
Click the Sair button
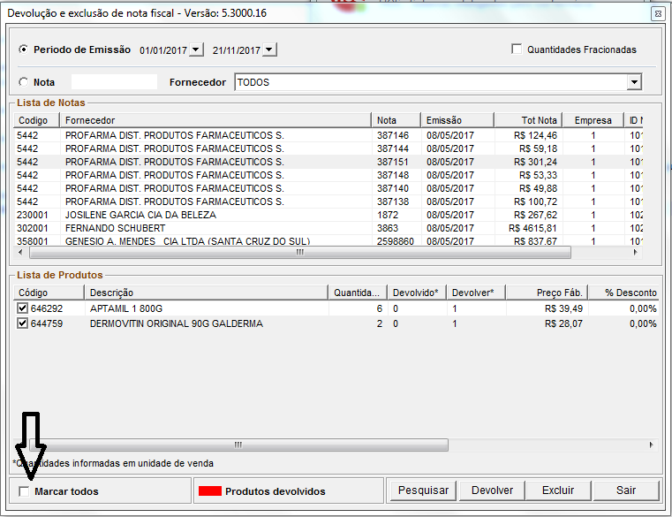(625, 490)
